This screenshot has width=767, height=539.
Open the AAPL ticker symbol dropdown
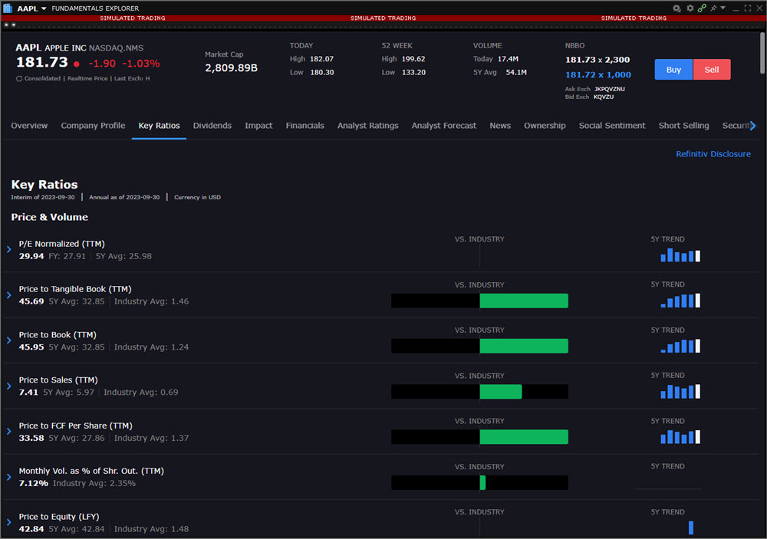[x=44, y=8]
